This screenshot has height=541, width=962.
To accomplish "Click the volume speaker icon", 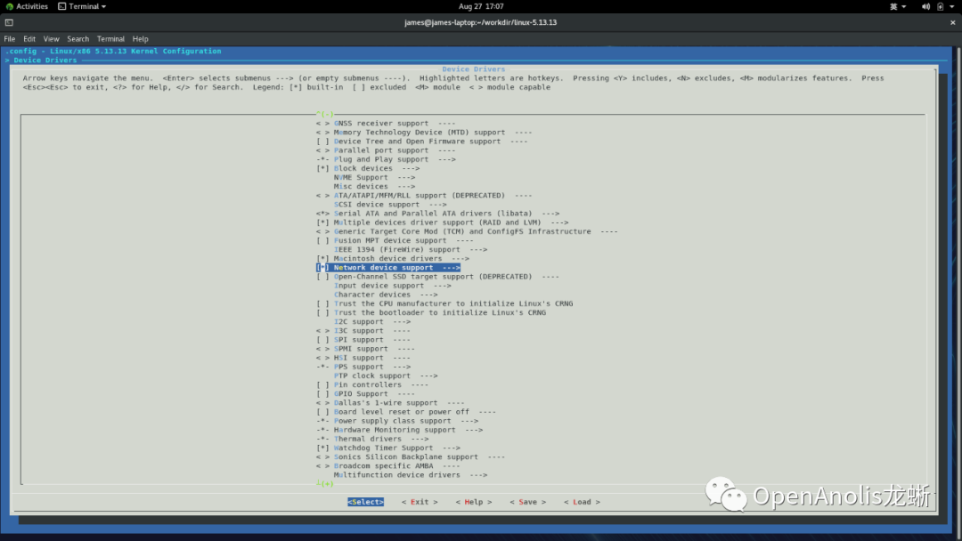I will (925, 7).
